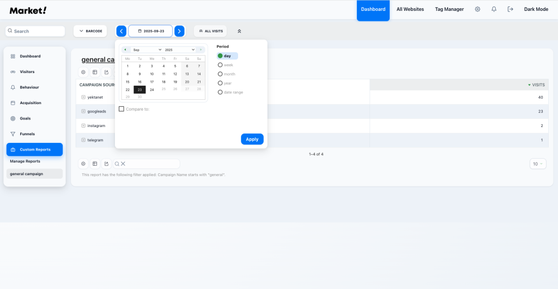The width and height of the screenshot is (558, 289).
Task: Collapse the top controls with double chevron icon
Action: 239,31
